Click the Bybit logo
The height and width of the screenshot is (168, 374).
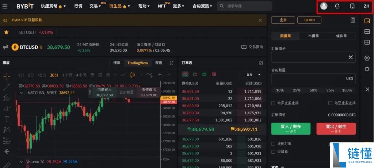pyautogui.click(x=25, y=6)
